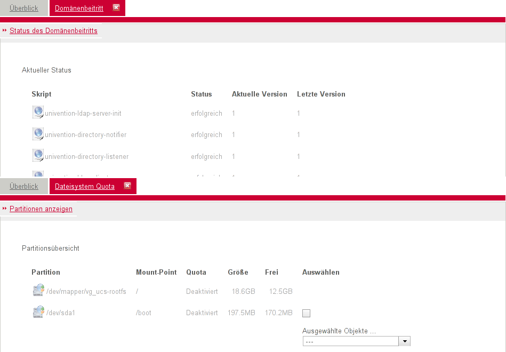Check the box for /dev/sda1 partition
Image resolution: width=506 pixels, height=352 pixels.
click(x=306, y=314)
